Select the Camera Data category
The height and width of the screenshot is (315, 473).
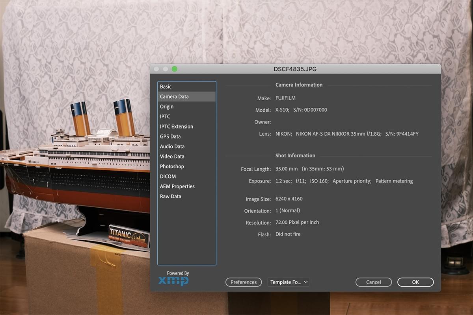[x=186, y=96]
